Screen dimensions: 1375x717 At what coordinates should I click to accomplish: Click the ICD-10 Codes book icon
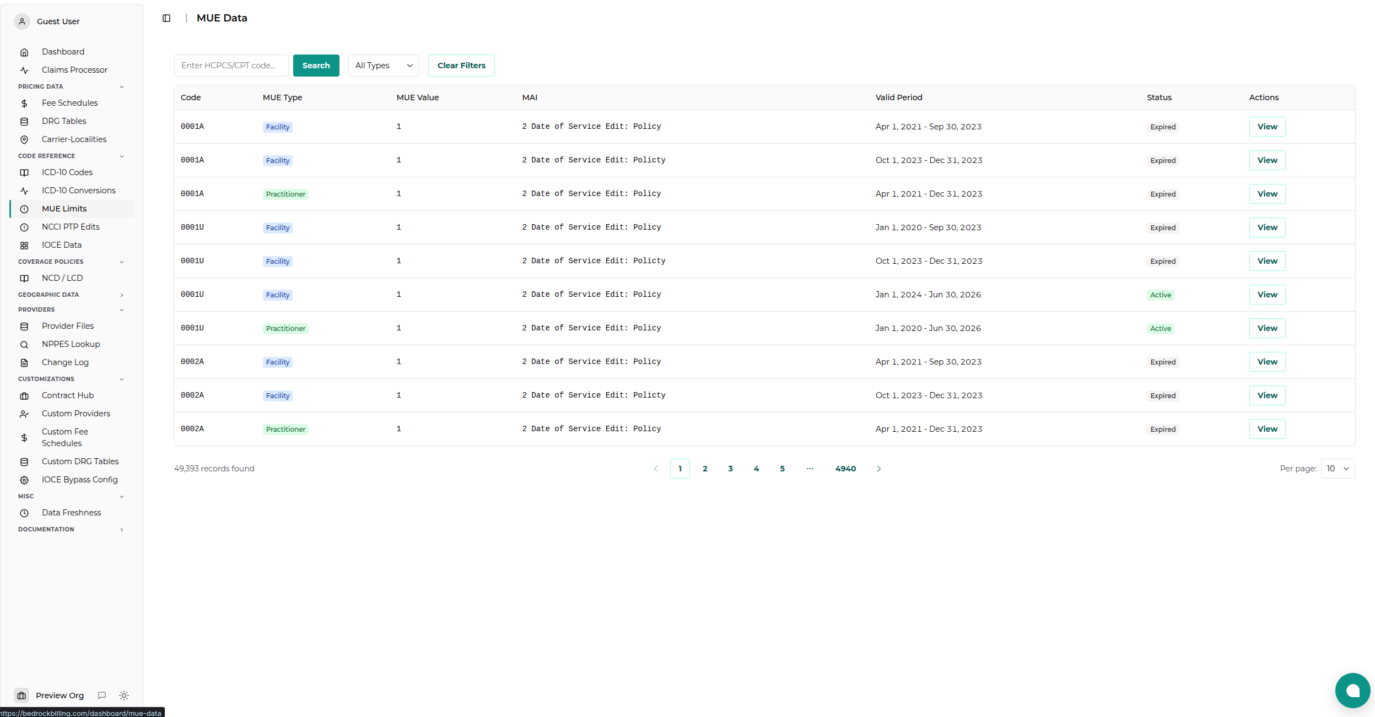tap(24, 173)
